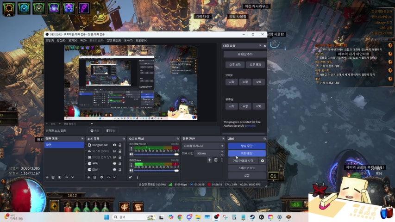Open the Edit (E) menu

tap(61, 40)
